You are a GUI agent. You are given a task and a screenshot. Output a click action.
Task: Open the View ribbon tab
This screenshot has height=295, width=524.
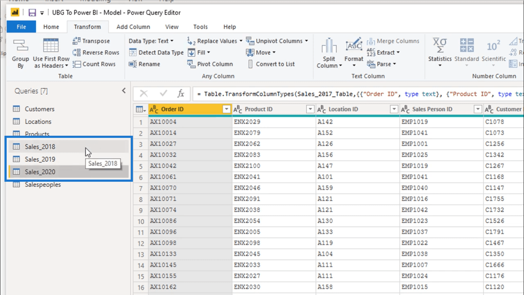click(x=172, y=27)
